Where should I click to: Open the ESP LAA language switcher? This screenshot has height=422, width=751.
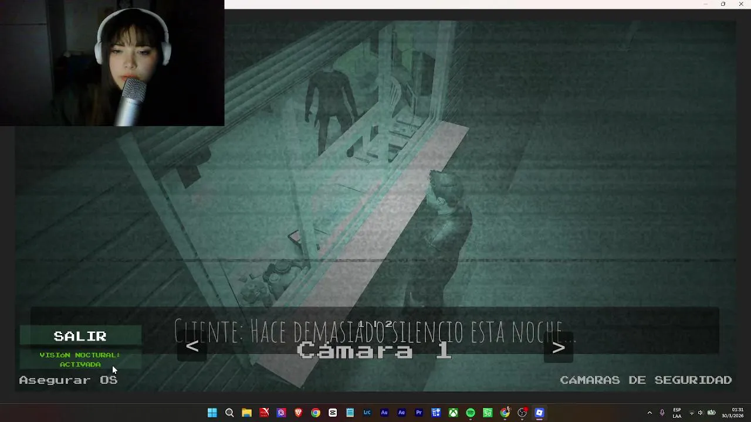click(x=677, y=413)
